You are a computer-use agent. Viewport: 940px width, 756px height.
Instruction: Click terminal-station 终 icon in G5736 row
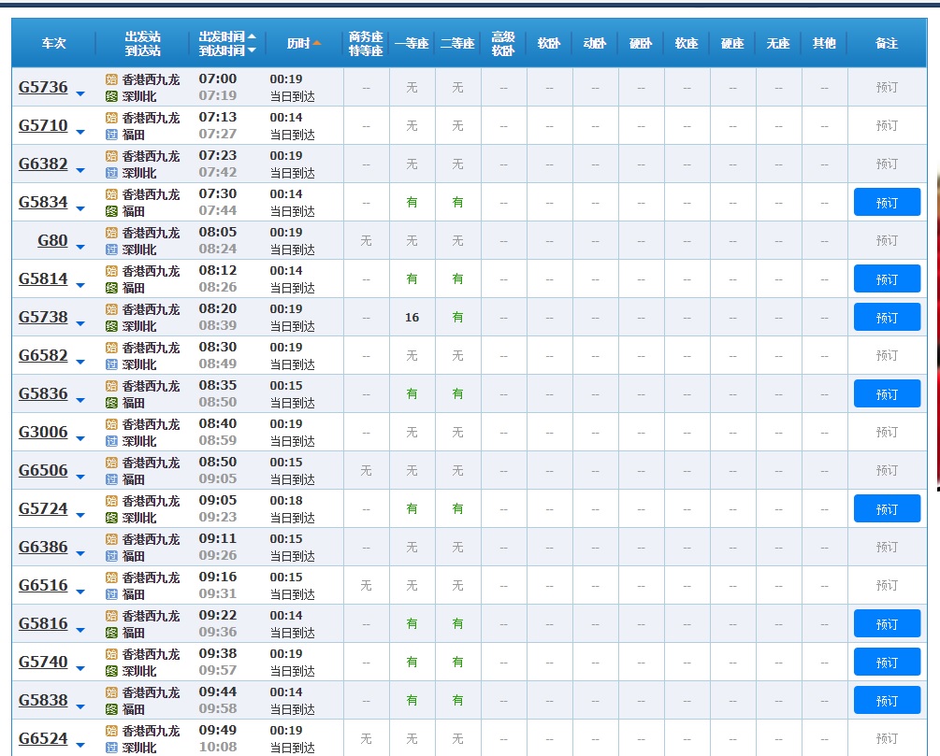tap(111, 96)
